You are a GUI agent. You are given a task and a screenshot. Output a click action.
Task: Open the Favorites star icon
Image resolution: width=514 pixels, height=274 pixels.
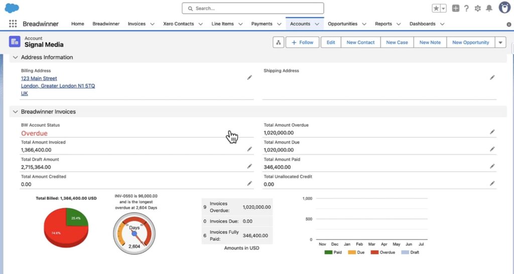point(436,9)
